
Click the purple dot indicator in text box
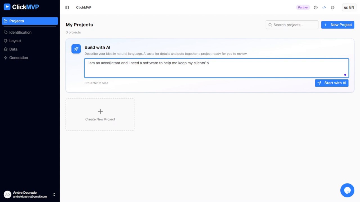coord(345,75)
